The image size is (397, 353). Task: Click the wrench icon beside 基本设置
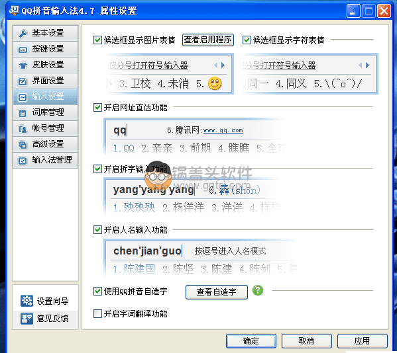(23, 33)
